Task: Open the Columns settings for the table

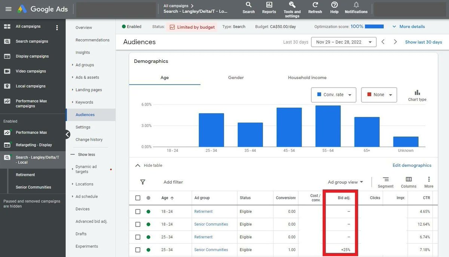Action: 408,182
